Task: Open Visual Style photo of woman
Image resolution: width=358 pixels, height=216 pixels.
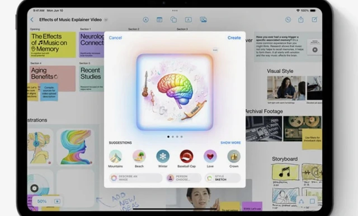Action: 286,88
